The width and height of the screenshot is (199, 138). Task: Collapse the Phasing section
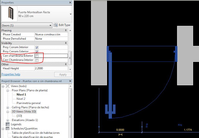(66, 30)
